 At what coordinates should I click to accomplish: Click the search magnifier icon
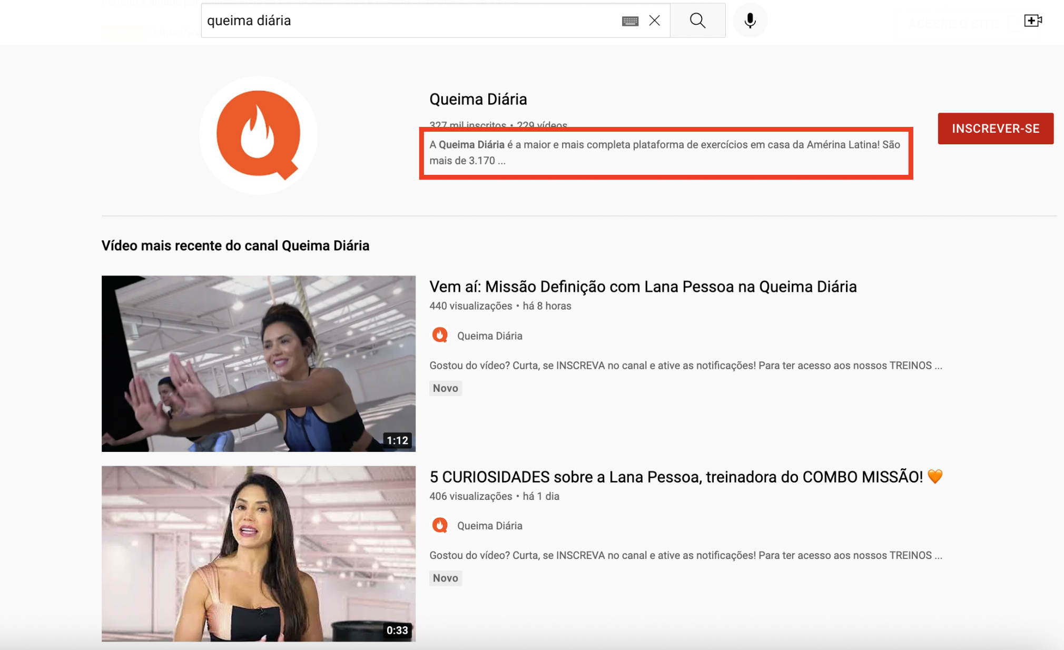click(697, 20)
